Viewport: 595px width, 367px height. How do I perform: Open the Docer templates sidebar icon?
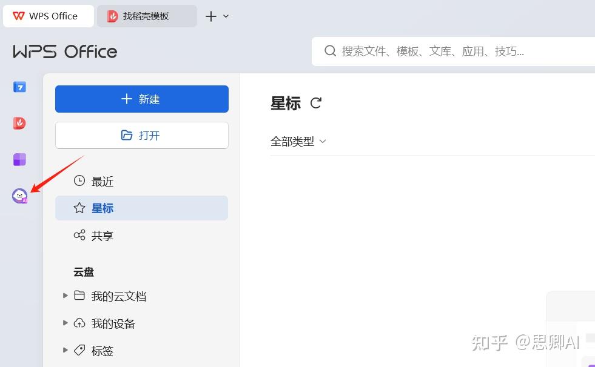click(x=19, y=123)
